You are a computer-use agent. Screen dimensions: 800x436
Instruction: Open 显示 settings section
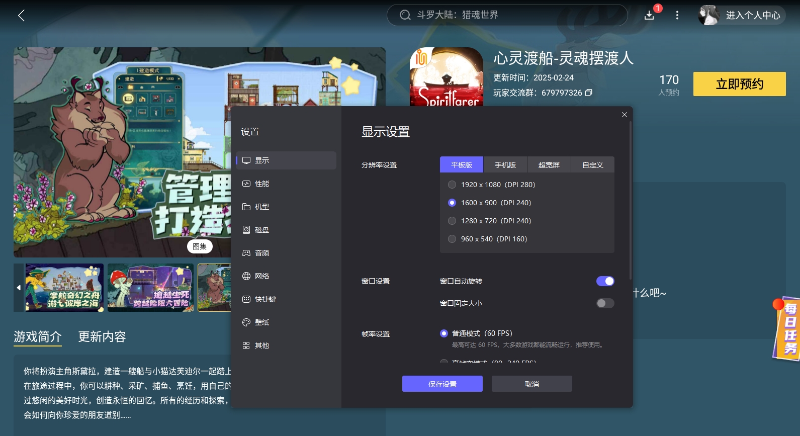coord(286,160)
